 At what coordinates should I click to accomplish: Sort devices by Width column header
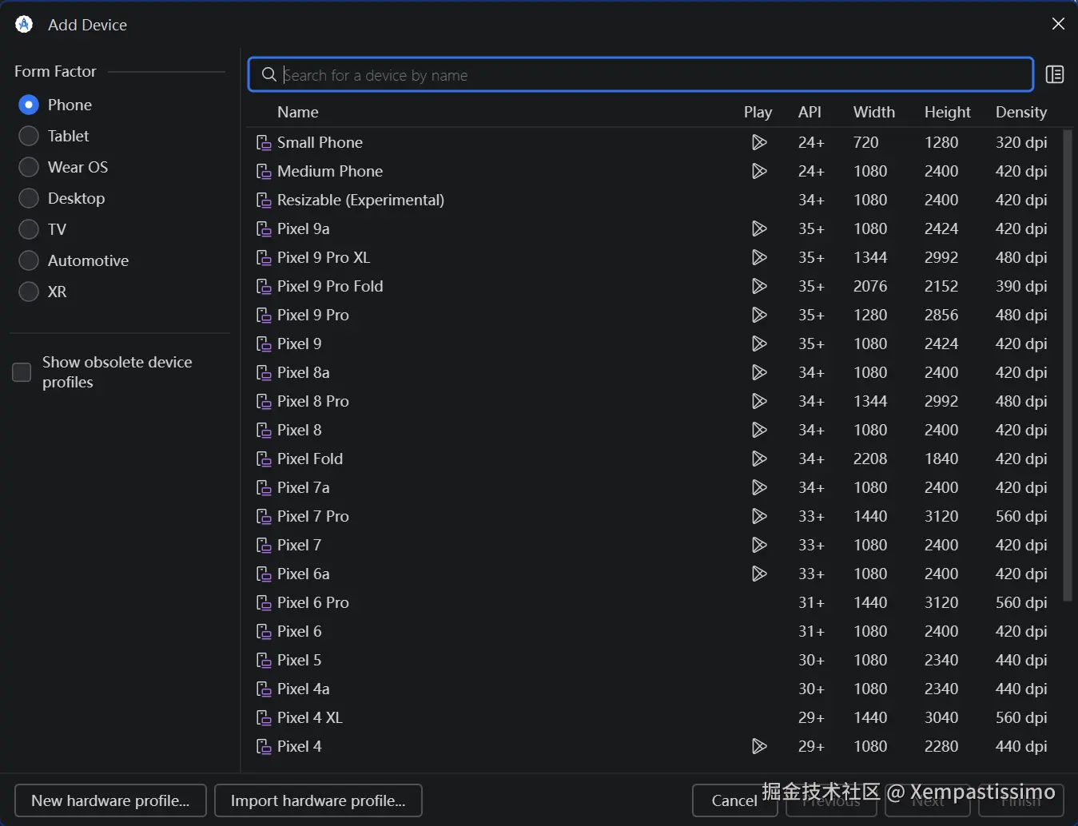(874, 112)
